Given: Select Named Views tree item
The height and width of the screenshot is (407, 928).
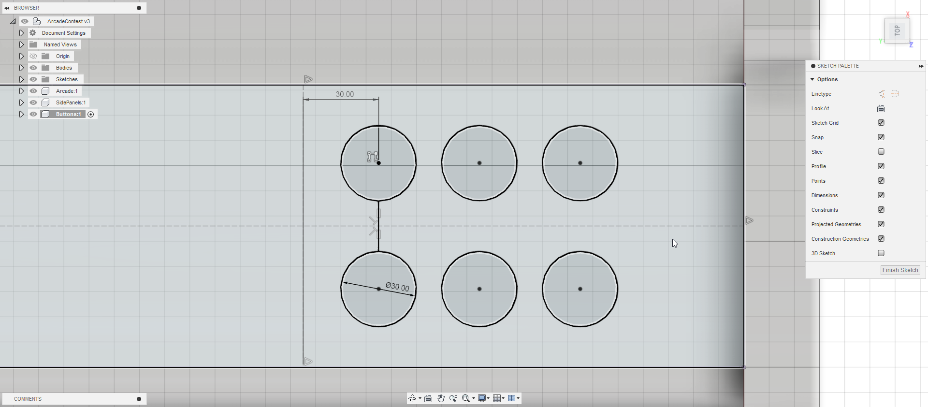Looking at the screenshot, I should (x=60, y=44).
